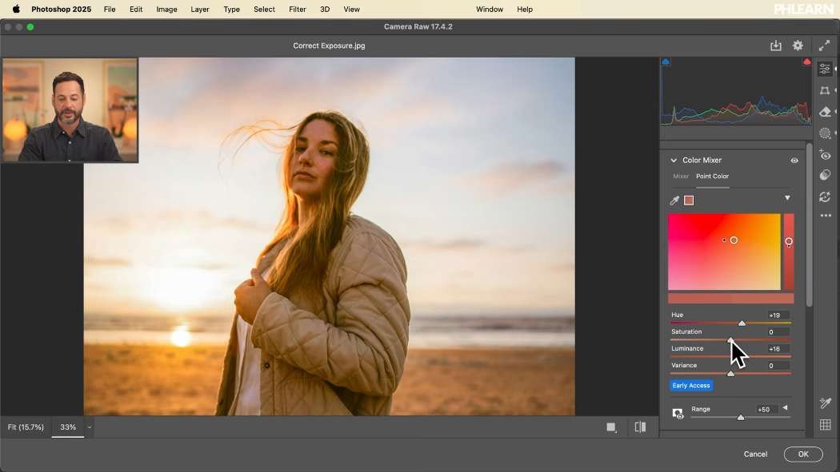Click the Hue value field +19
The image size is (840, 472).
[778, 315]
